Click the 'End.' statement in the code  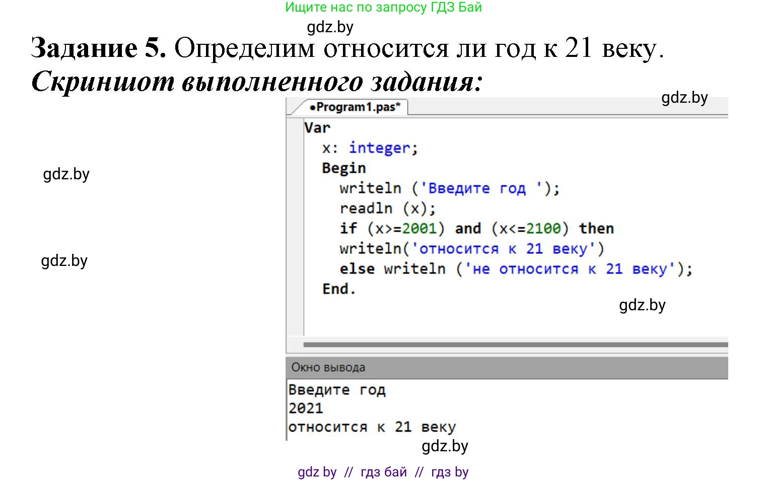[338, 289]
